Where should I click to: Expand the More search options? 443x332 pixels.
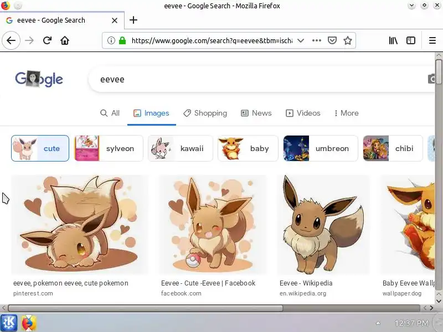(347, 113)
